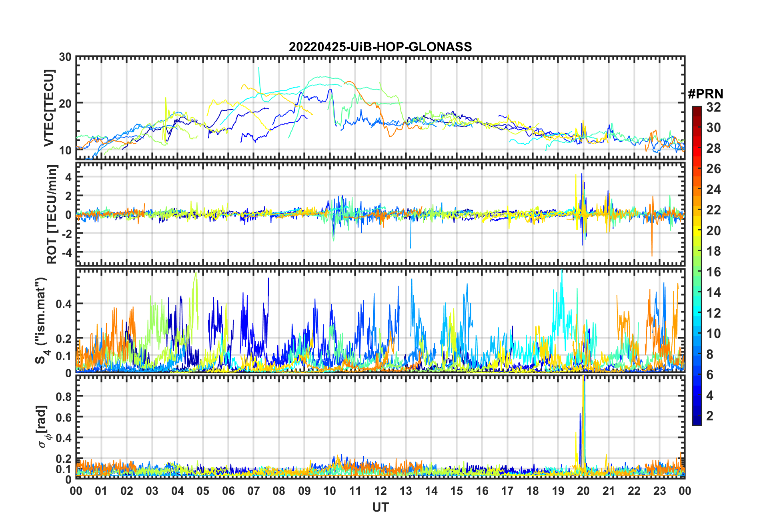Pick the cyan colorbar segment at PRN 12
This screenshot has width=761, height=532.
697,313
